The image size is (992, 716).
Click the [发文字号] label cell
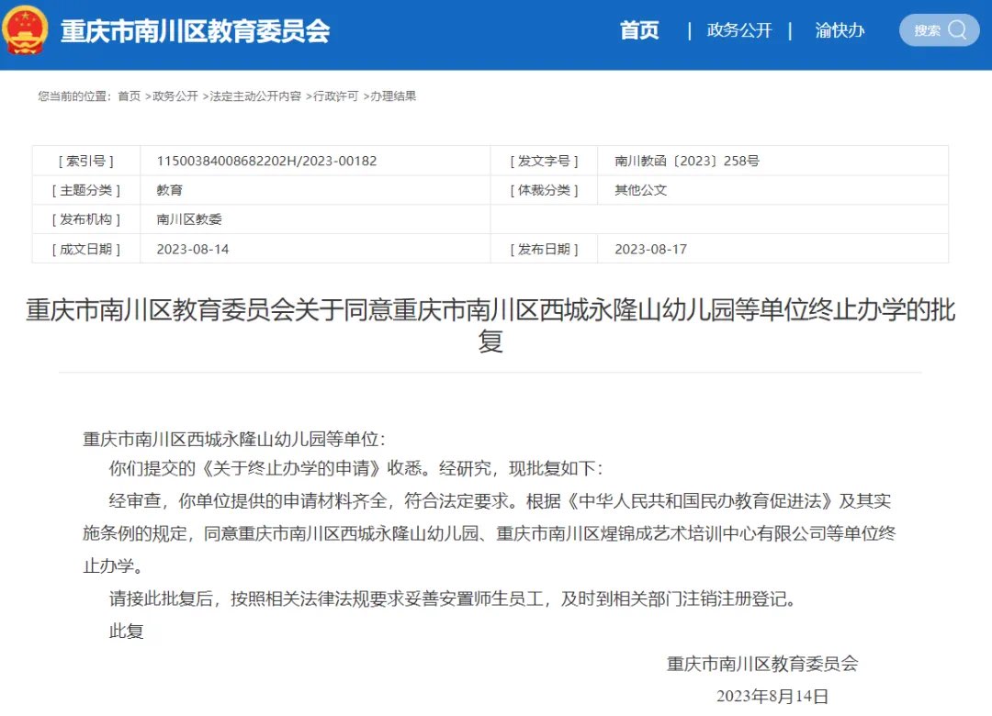[544, 161]
